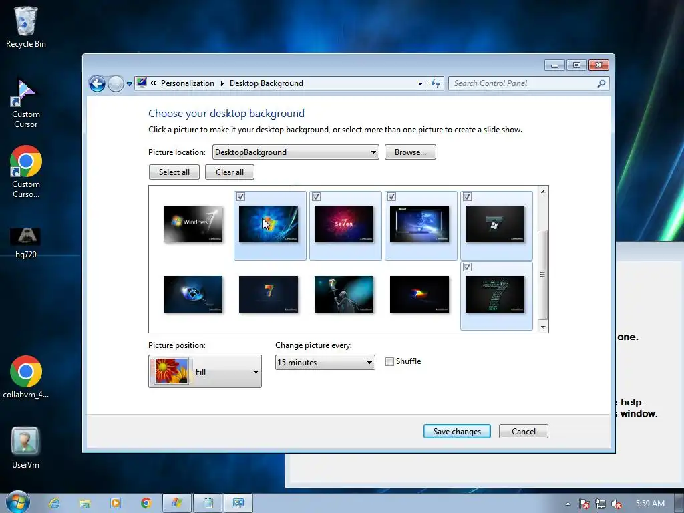Screen dimensions: 684x513
Task: Click the Cancel button
Action: 524,432
